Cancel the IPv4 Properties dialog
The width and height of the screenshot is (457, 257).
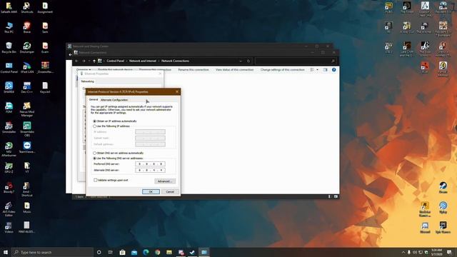point(170,192)
